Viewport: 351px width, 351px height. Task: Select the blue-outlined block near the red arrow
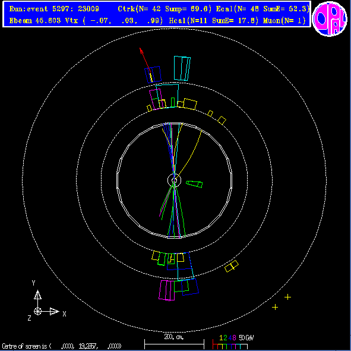pos(153,74)
